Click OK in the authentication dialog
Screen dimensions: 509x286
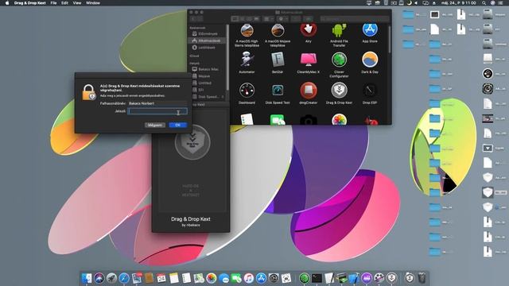[177, 125]
